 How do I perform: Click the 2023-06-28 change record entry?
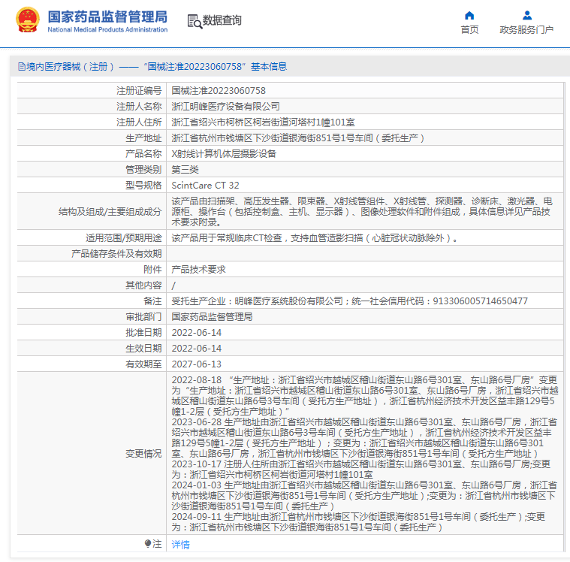364,437
